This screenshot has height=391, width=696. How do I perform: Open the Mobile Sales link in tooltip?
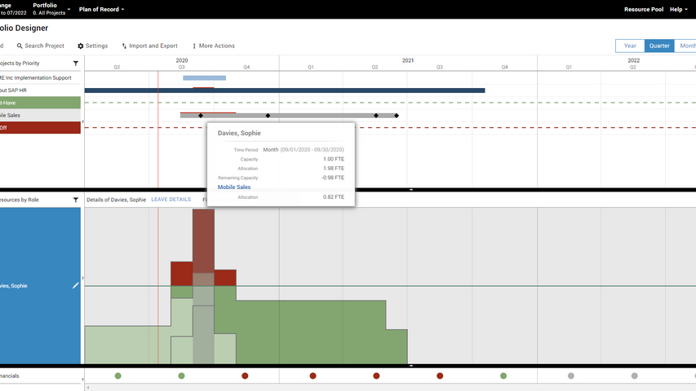pos(234,187)
